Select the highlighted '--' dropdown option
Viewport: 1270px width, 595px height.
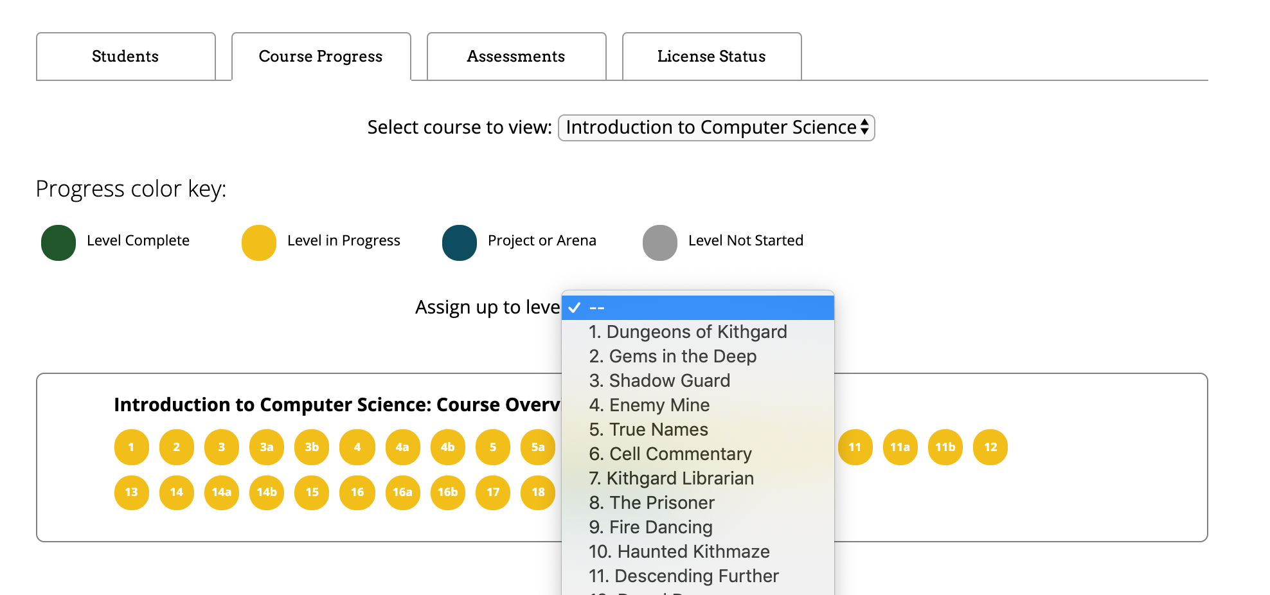[x=697, y=308]
